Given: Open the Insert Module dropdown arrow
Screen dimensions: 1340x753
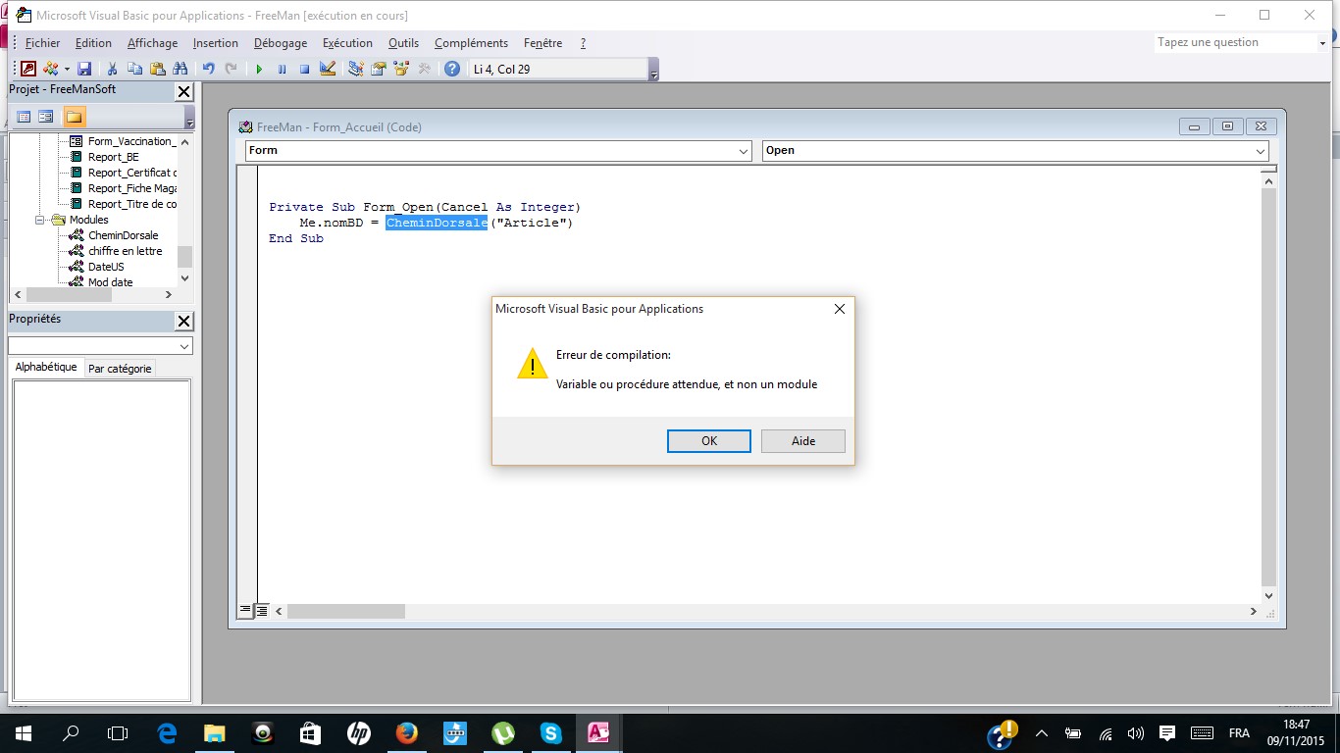Looking at the screenshot, I should coord(67,69).
